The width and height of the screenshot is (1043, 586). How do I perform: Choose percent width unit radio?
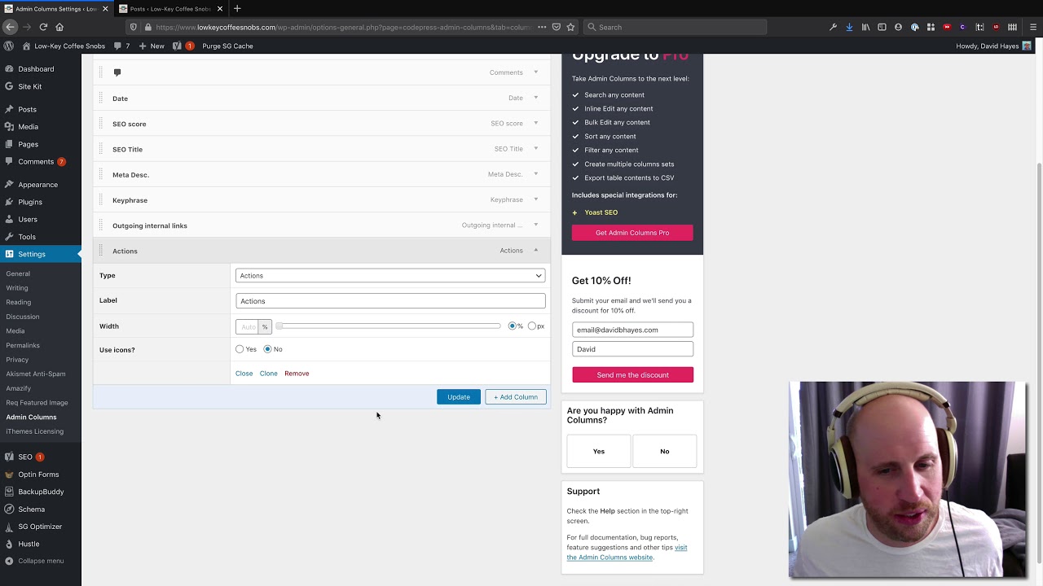click(x=512, y=326)
